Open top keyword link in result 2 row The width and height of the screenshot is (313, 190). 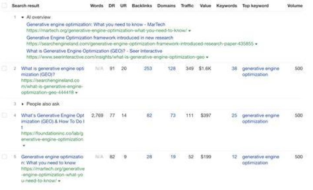click(260, 71)
